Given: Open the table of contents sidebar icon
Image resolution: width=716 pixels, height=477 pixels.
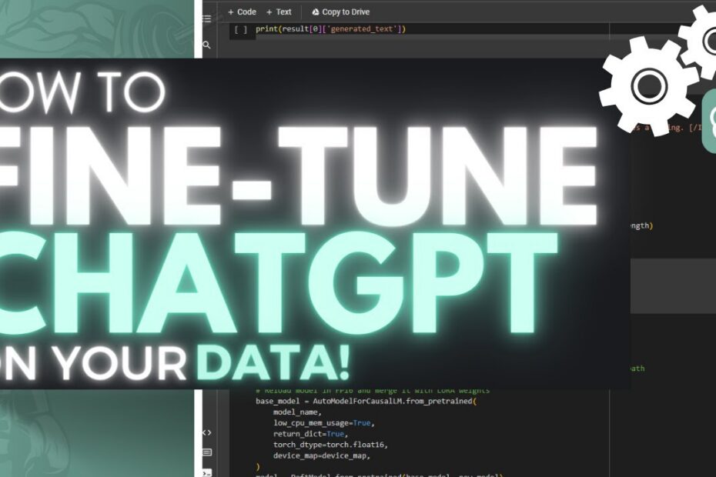Looking at the screenshot, I should [207, 18].
